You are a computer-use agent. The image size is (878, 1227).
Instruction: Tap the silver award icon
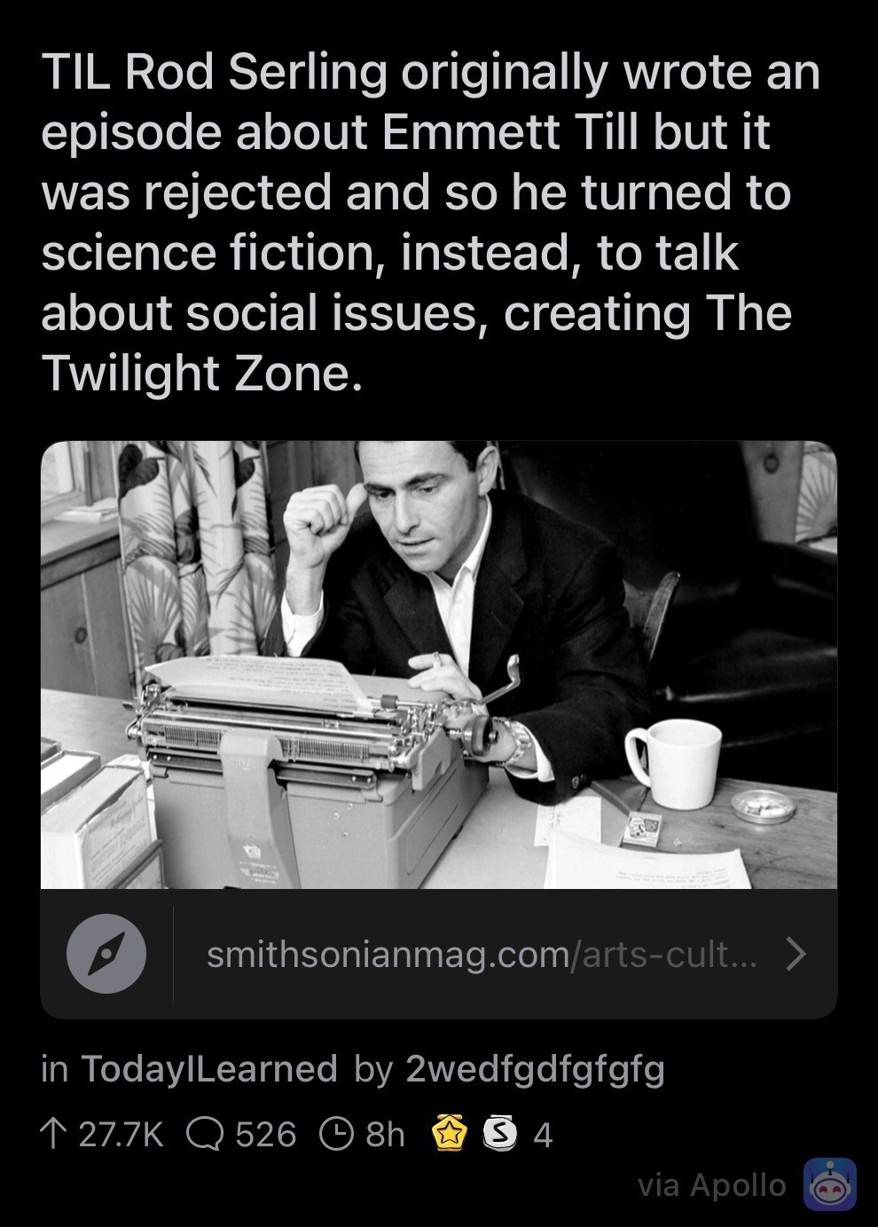click(x=500, y=1134)
